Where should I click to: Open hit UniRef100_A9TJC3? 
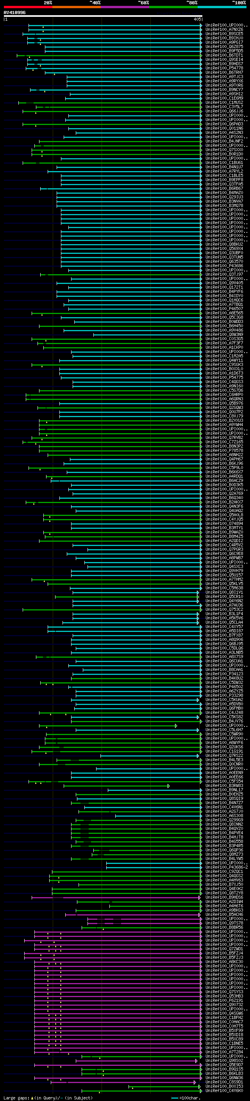[x=224, y=77]
